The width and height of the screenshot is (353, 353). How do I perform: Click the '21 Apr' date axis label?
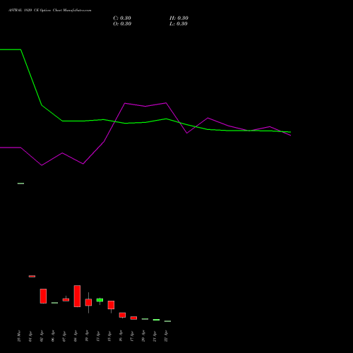point(155,336)
